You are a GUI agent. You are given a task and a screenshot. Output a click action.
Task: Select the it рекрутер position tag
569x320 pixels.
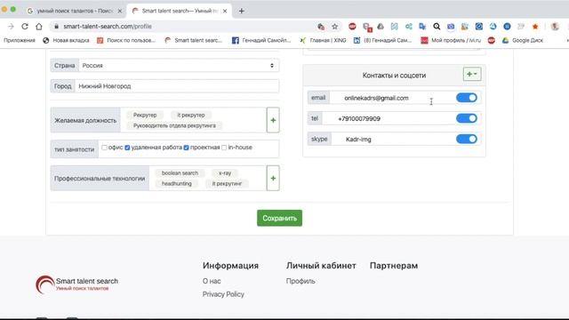191,115
